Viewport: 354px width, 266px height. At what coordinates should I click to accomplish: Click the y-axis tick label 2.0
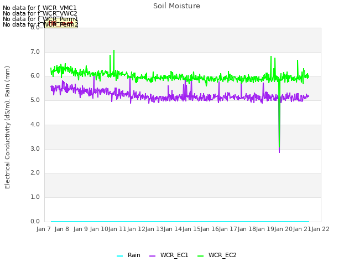tap(35, 172)
